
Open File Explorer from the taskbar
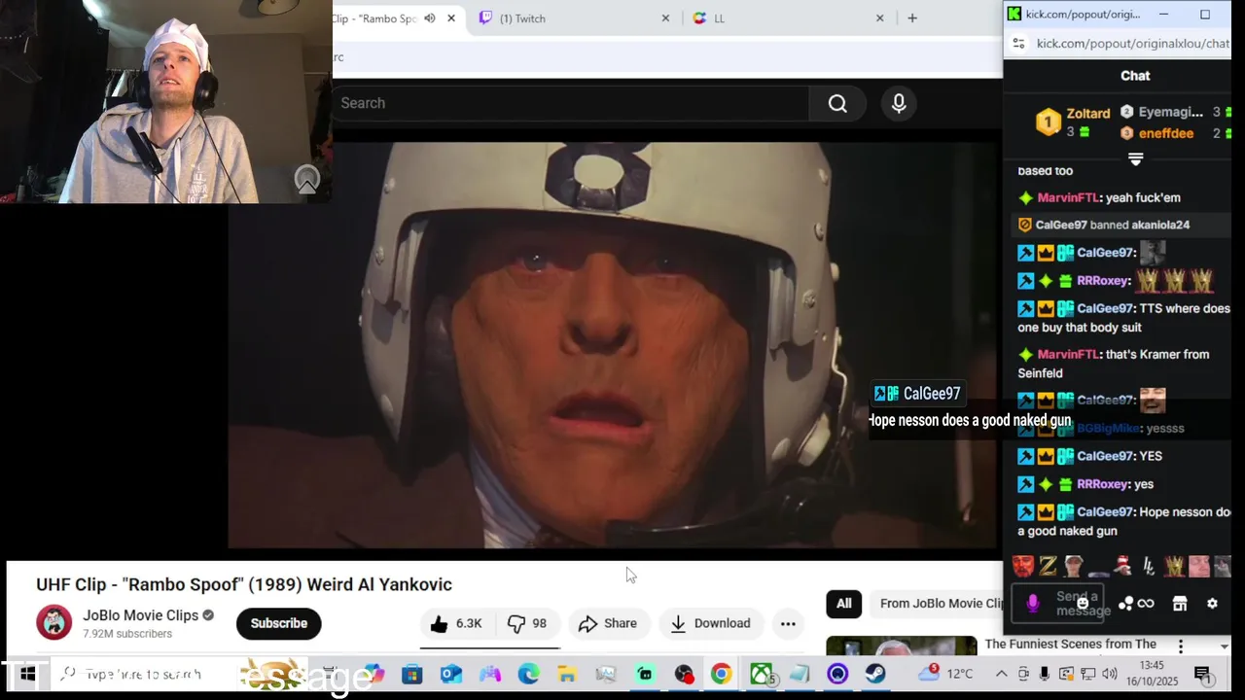coord(567,674)
